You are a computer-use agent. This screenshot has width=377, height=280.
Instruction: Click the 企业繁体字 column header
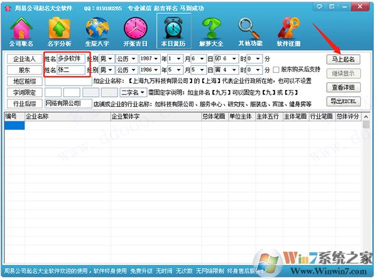pyautogui.click(x=156, y=116)
